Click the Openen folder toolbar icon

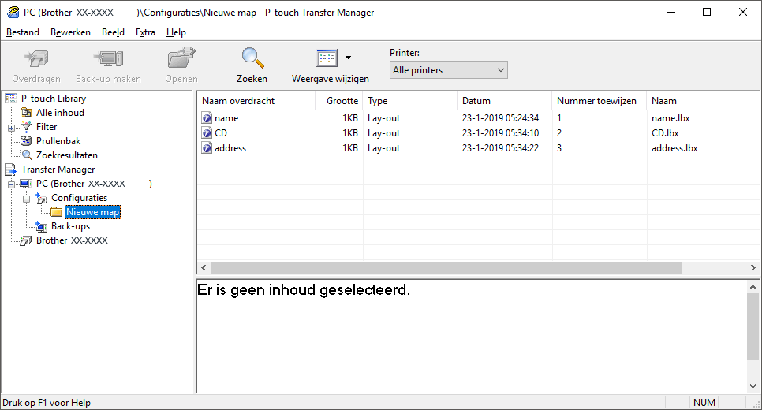tap(181, 58)
